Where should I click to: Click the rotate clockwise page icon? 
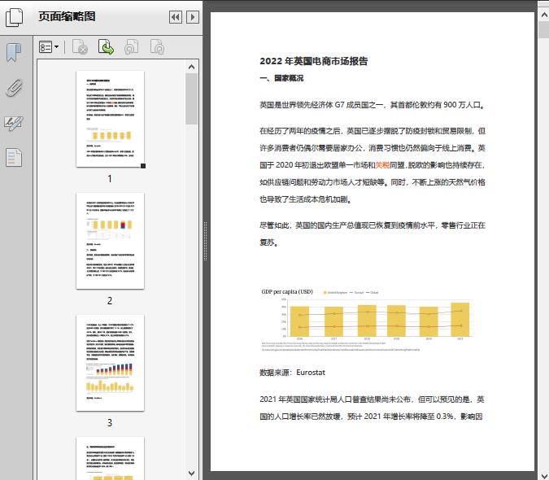pos(156,49)
